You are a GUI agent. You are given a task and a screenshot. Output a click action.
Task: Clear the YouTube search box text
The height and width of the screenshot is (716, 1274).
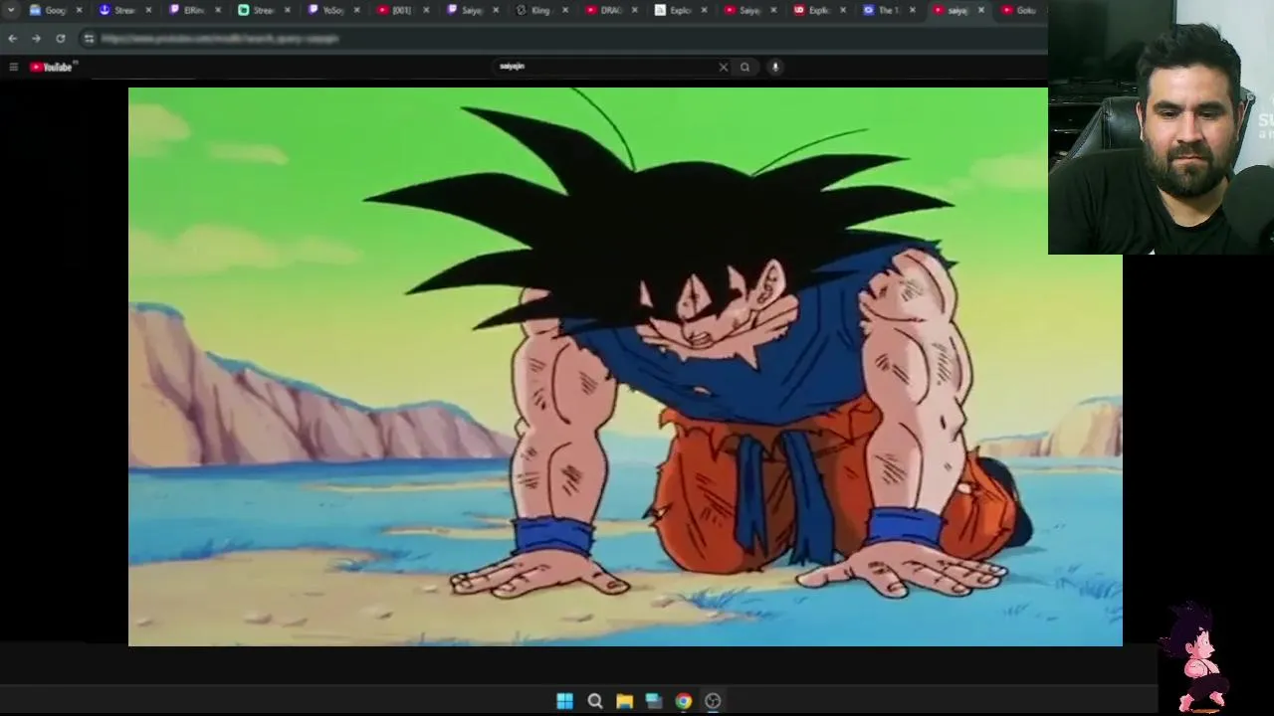click(724, 67)
